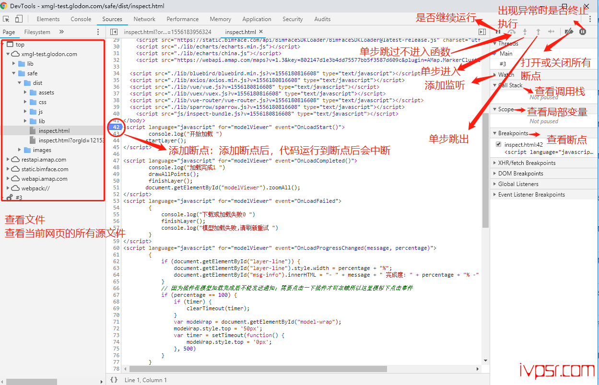Expand the lib folder under xmgl-test.glodon.com
The height and width of the screenshot is (385, 599).
(14, 64)
